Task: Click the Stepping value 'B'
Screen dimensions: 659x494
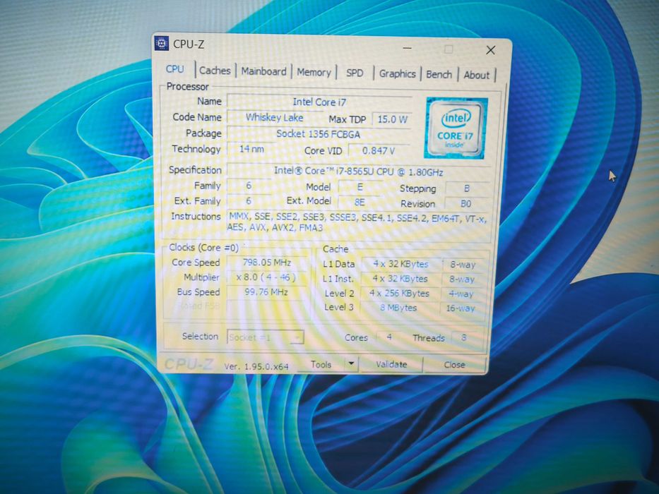Action: 466,188
